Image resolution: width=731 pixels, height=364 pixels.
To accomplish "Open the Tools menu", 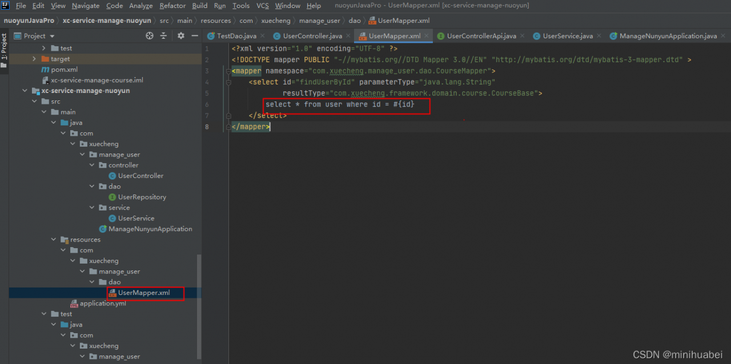I will 241,6.
